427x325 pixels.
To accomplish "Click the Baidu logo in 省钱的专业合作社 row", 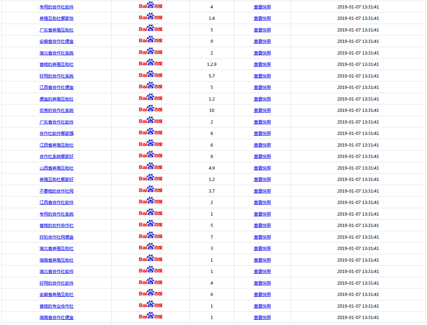I will click(151, 305).
